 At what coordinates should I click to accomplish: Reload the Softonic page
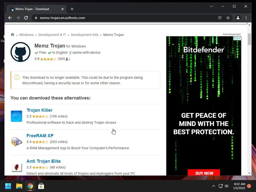(26, 18)
